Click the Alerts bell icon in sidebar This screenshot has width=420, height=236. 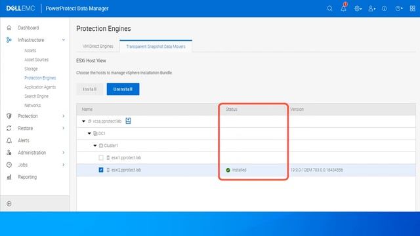[x=9, y=140]
